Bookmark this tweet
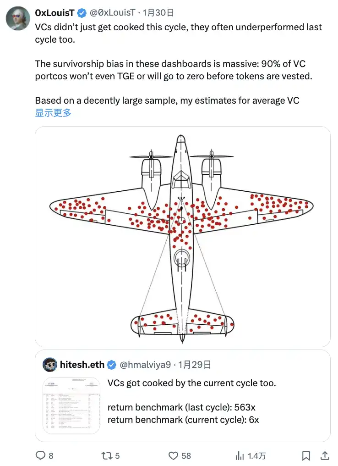 [306, 455]
